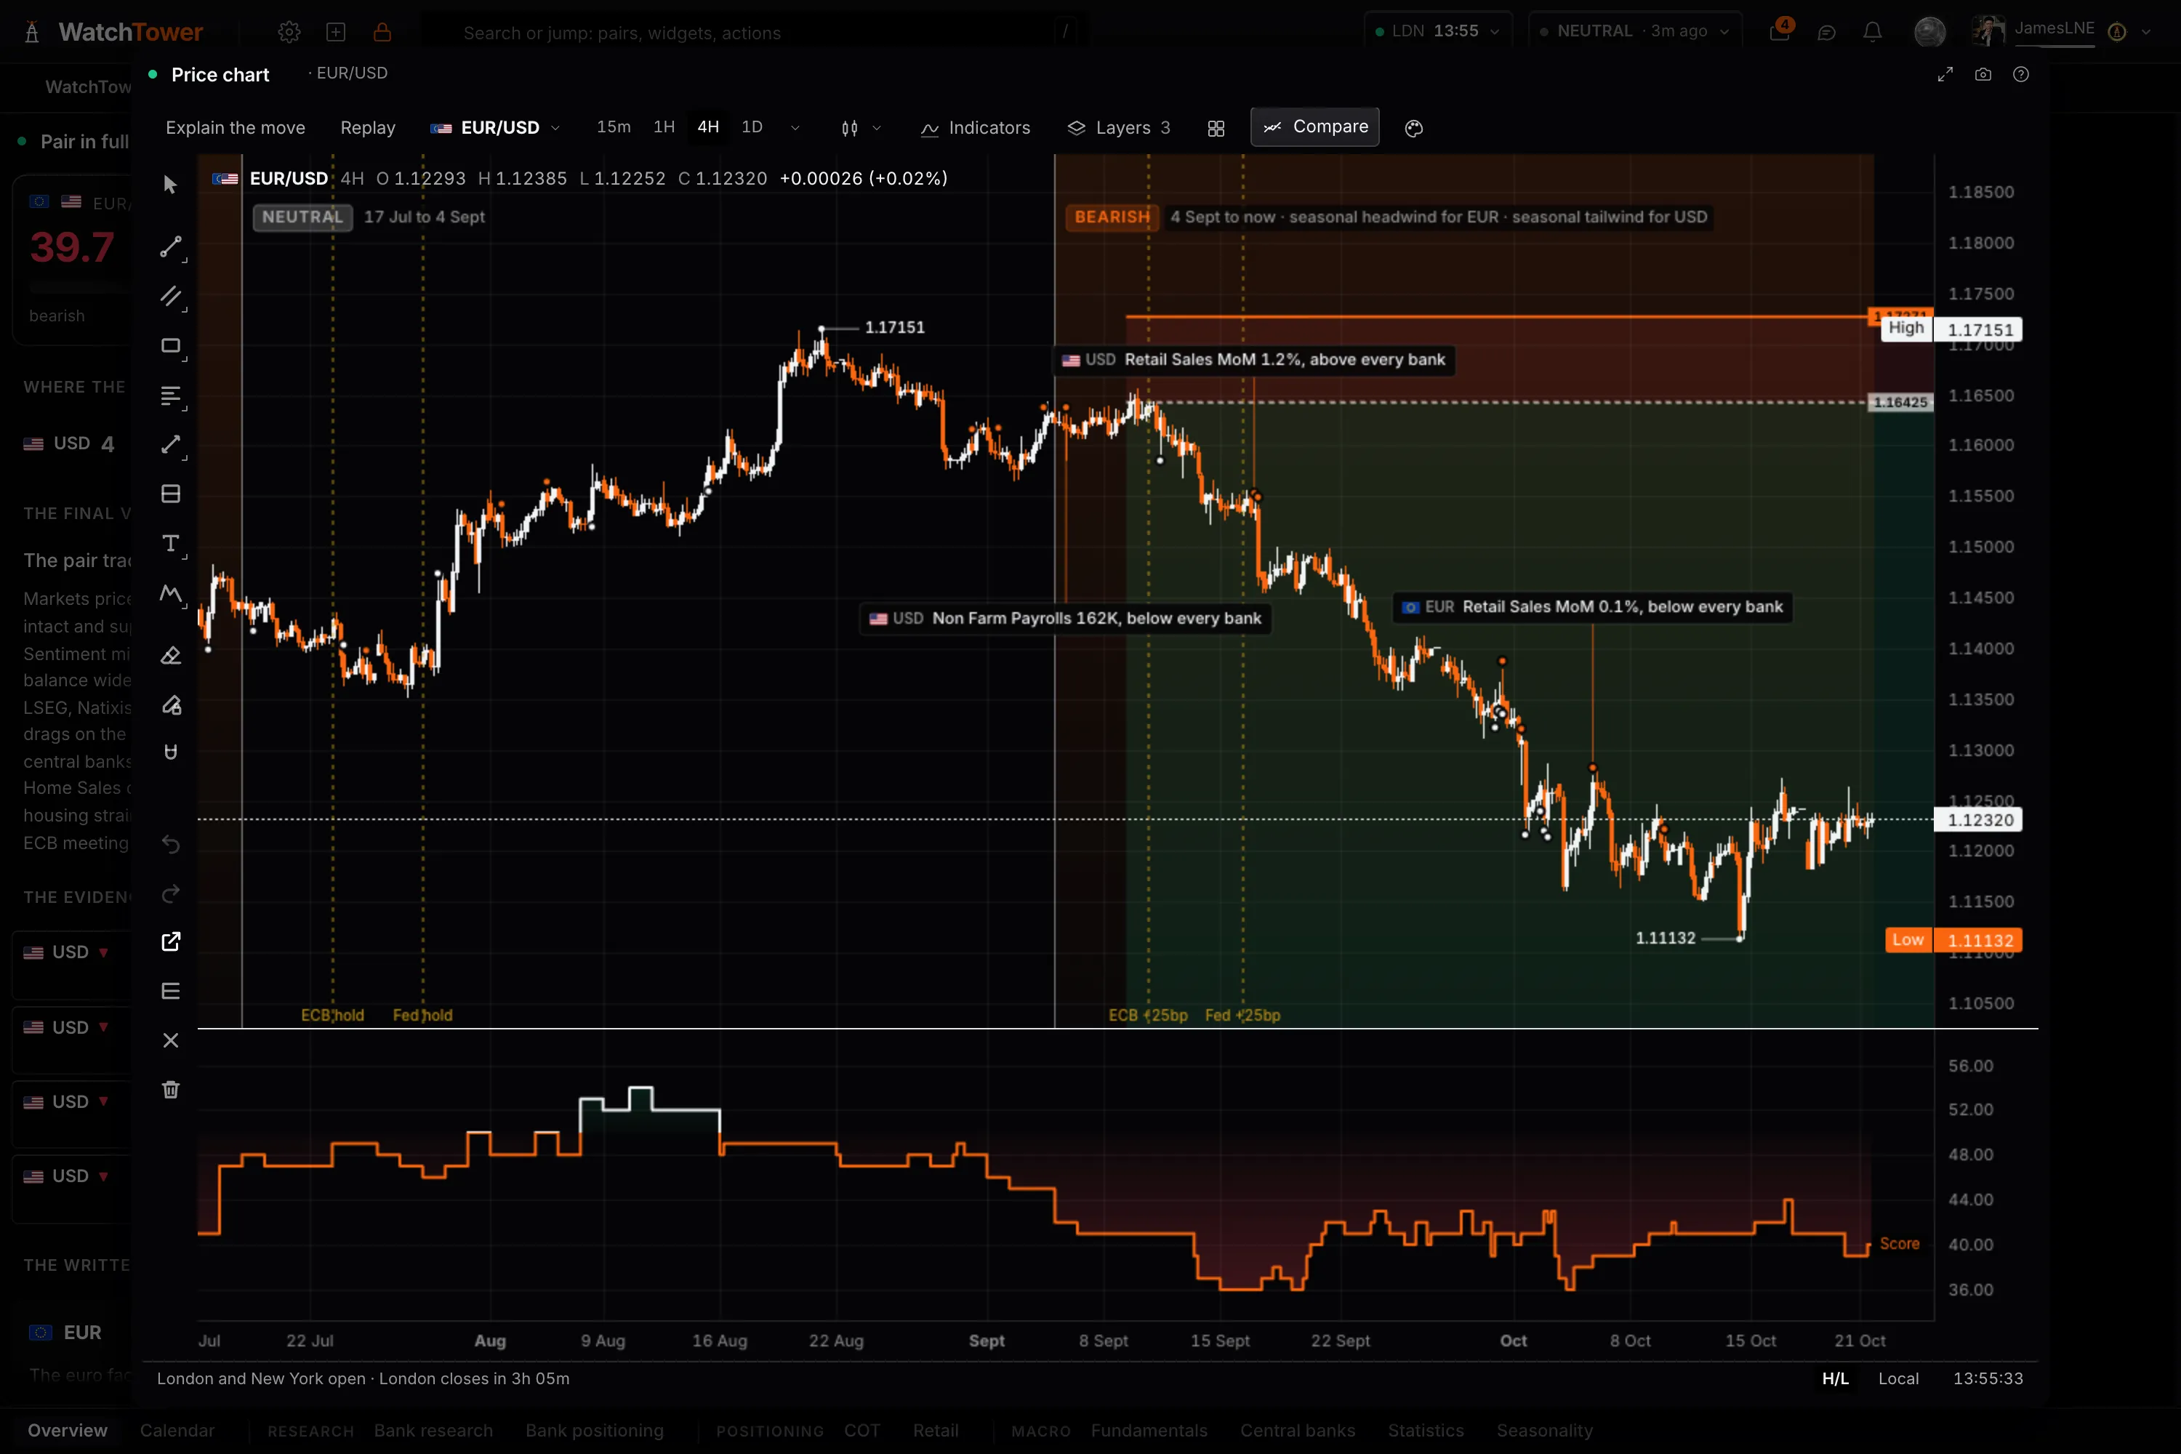Viewport: 2181px width, 1454px height.
Task: Select the horizontal lines profile tool
Action: [x=171, y=395]
